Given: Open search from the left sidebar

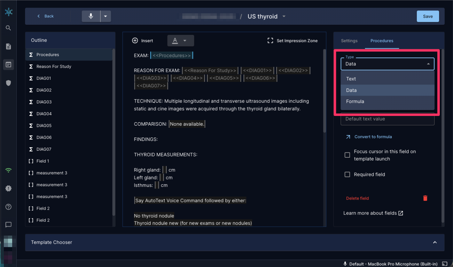Looking at the screenshot, I should point(8,28).
